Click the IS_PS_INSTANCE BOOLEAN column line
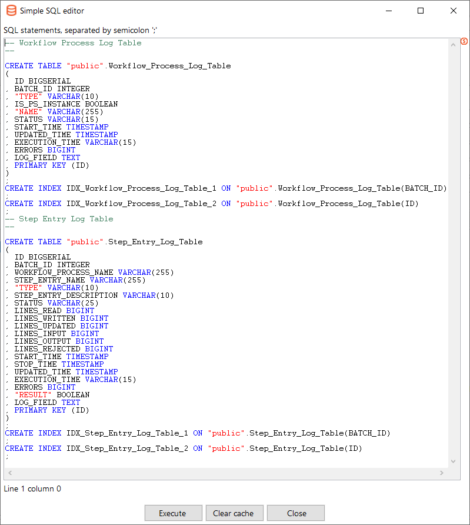 pyautogui.click(x=66, y=104)
